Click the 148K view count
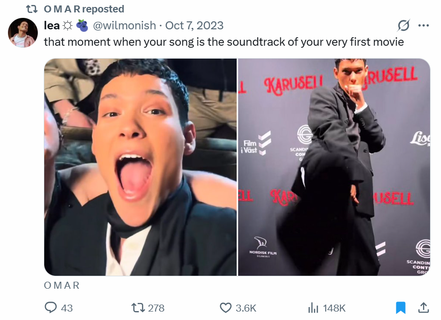This screenshot has width=441, height=320. click(x=334, y=308)
